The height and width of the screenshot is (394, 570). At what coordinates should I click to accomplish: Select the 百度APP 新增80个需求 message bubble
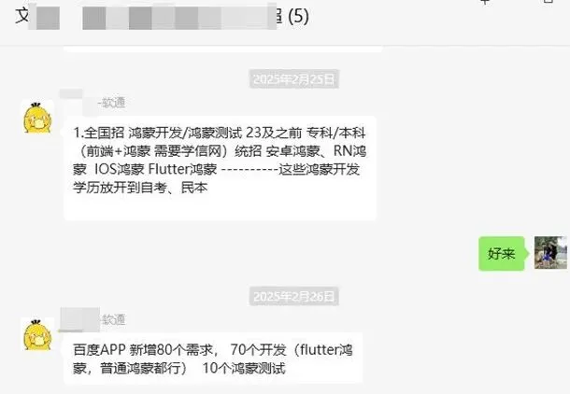(213, 358)
